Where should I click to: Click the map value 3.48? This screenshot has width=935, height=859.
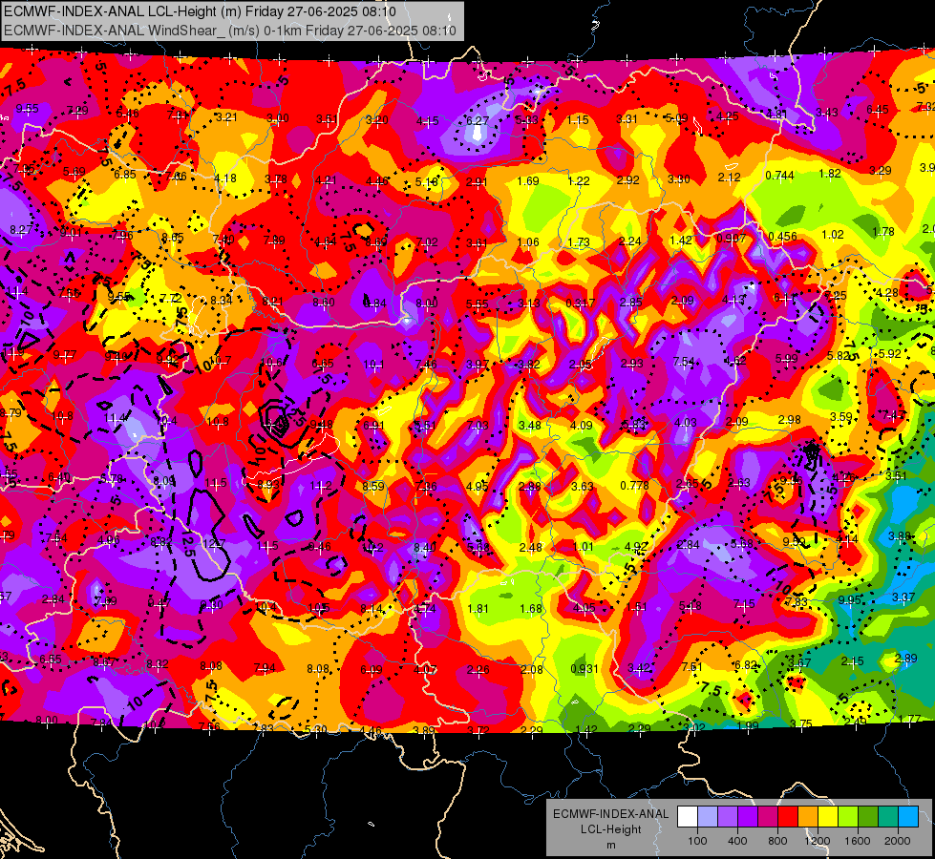coord(530,425)
